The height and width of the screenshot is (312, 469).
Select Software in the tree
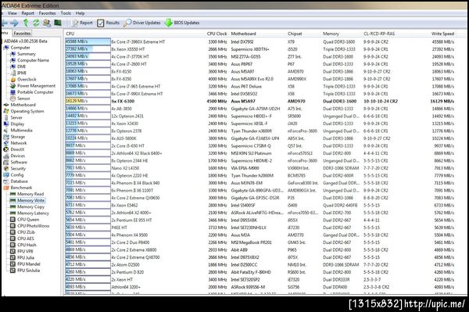pyautogui.click(x=19, y=162)
